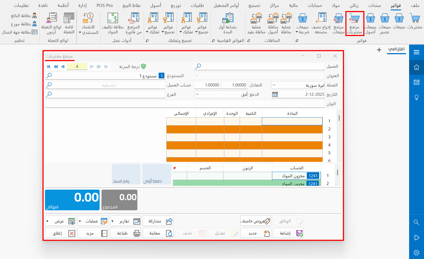Switch to the حسابات ribbon tab
424x259 pixels.
(315, 5)
